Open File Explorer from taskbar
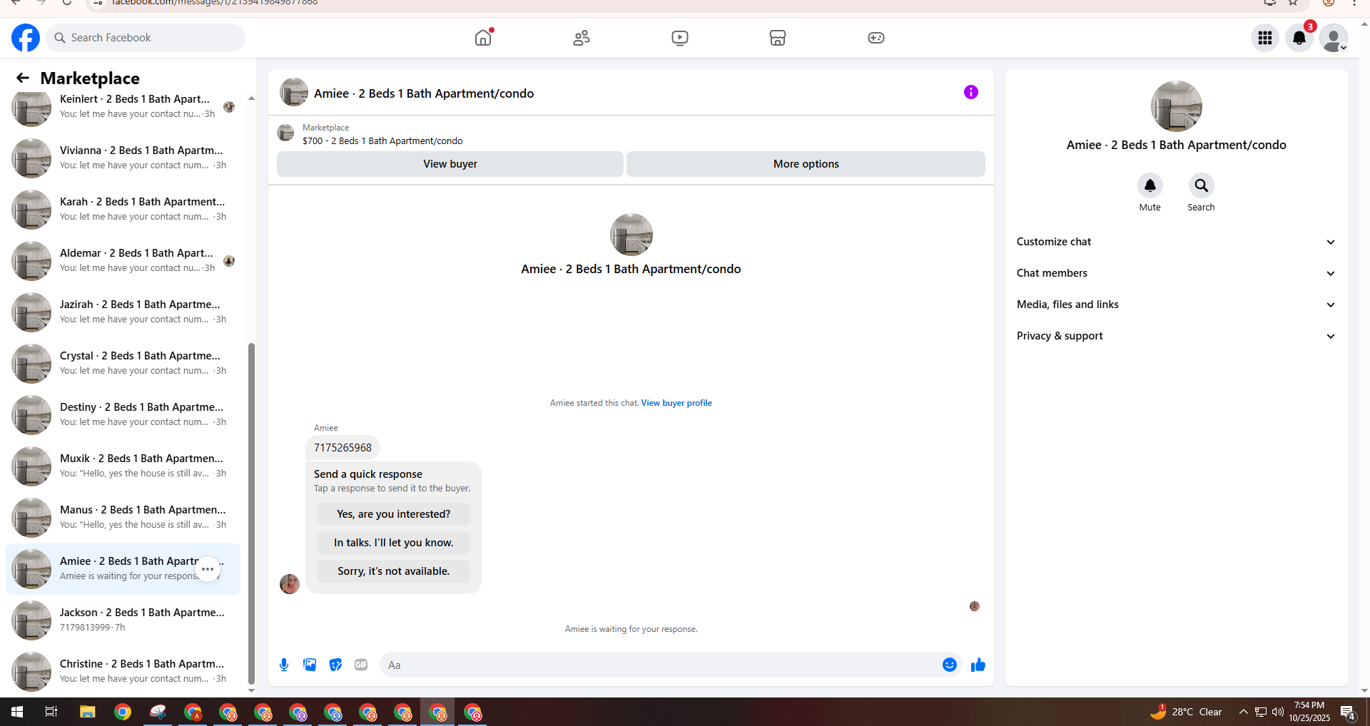Image resolution: width=1370 pixels, height=726 pixels. coord(87,712)
